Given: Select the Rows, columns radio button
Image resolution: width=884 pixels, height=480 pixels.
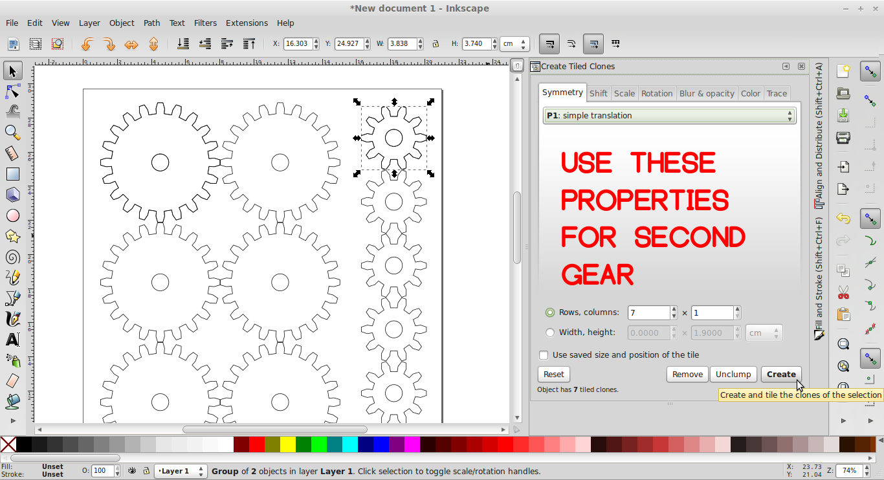Looking at the screenshot, I should click(x=549, y=312).
